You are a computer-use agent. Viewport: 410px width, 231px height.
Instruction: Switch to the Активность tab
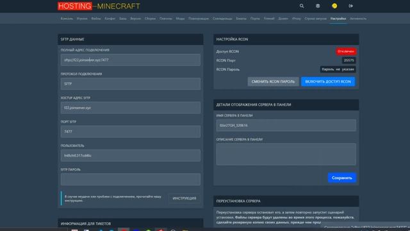coord(358,19)
